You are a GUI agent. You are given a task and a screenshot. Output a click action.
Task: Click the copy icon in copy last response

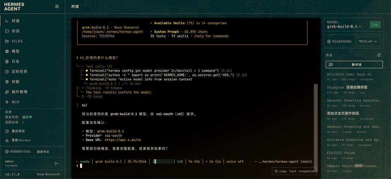click(276, 171)
